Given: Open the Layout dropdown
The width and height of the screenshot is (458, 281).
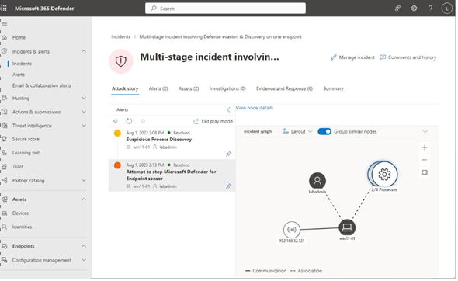Looking at the screenshot, I should [x=297, y=131].
